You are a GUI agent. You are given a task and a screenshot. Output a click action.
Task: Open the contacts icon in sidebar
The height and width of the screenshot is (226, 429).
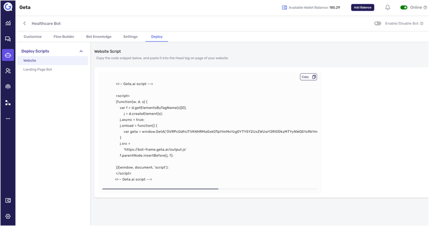click(8, 71)
